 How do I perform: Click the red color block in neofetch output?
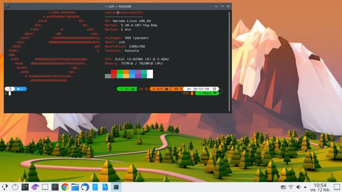(114, 72)
